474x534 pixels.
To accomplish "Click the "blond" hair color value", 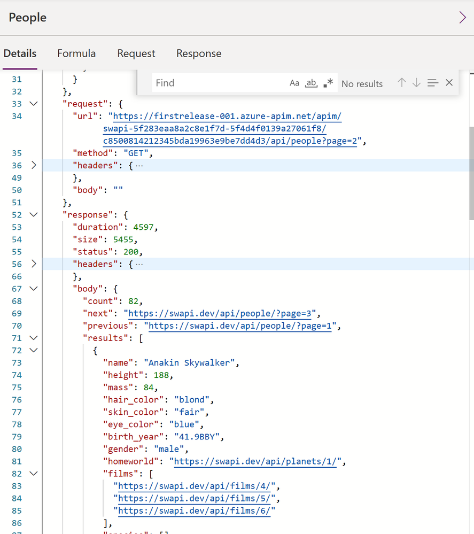I will (192, 399).
